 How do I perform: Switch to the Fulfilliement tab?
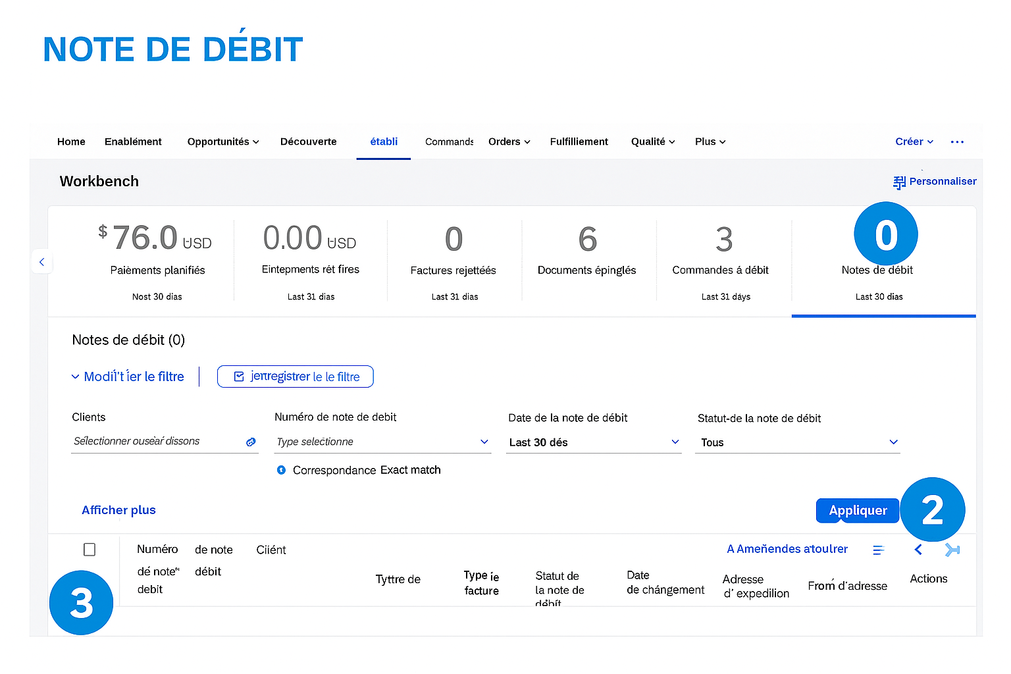click(x=579, y=142)
